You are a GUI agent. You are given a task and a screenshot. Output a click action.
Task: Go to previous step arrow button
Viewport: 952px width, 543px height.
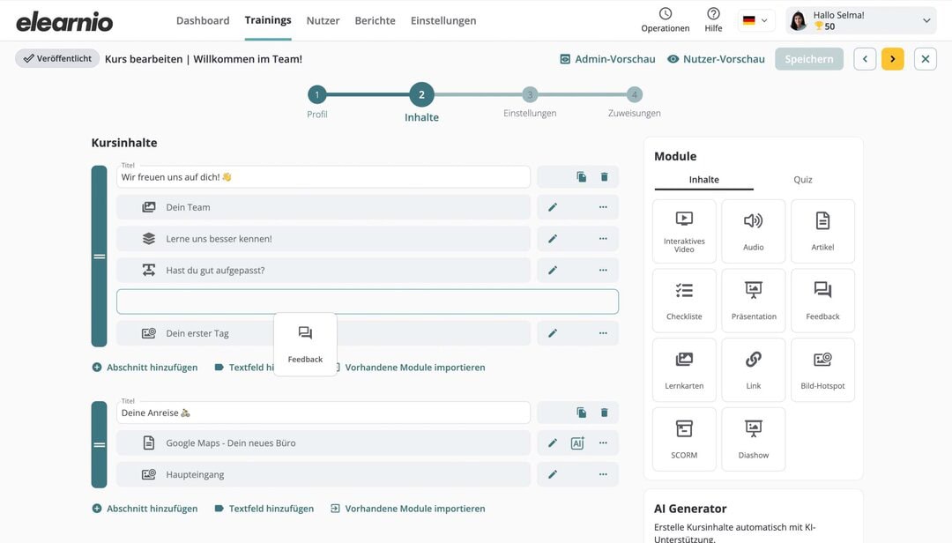[865, 59]
